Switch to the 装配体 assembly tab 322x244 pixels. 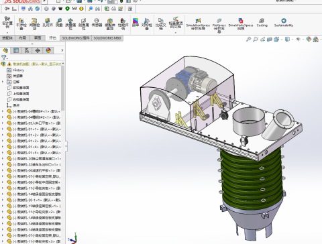7,38
